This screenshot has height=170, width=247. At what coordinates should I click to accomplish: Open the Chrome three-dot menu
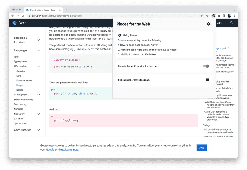(234, 16)
